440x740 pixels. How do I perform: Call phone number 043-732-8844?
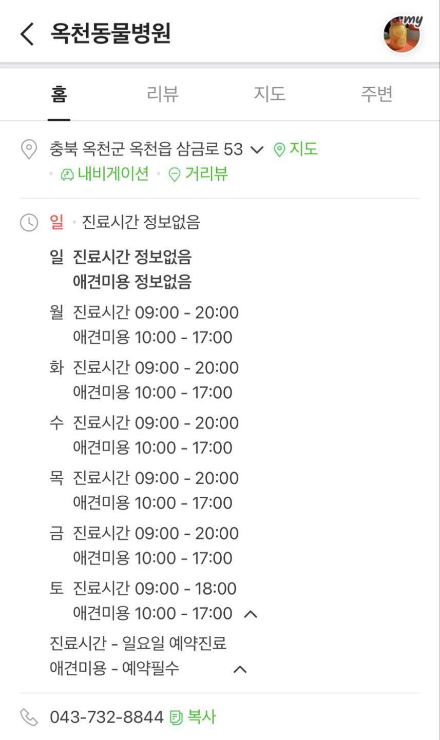[106, 717]
